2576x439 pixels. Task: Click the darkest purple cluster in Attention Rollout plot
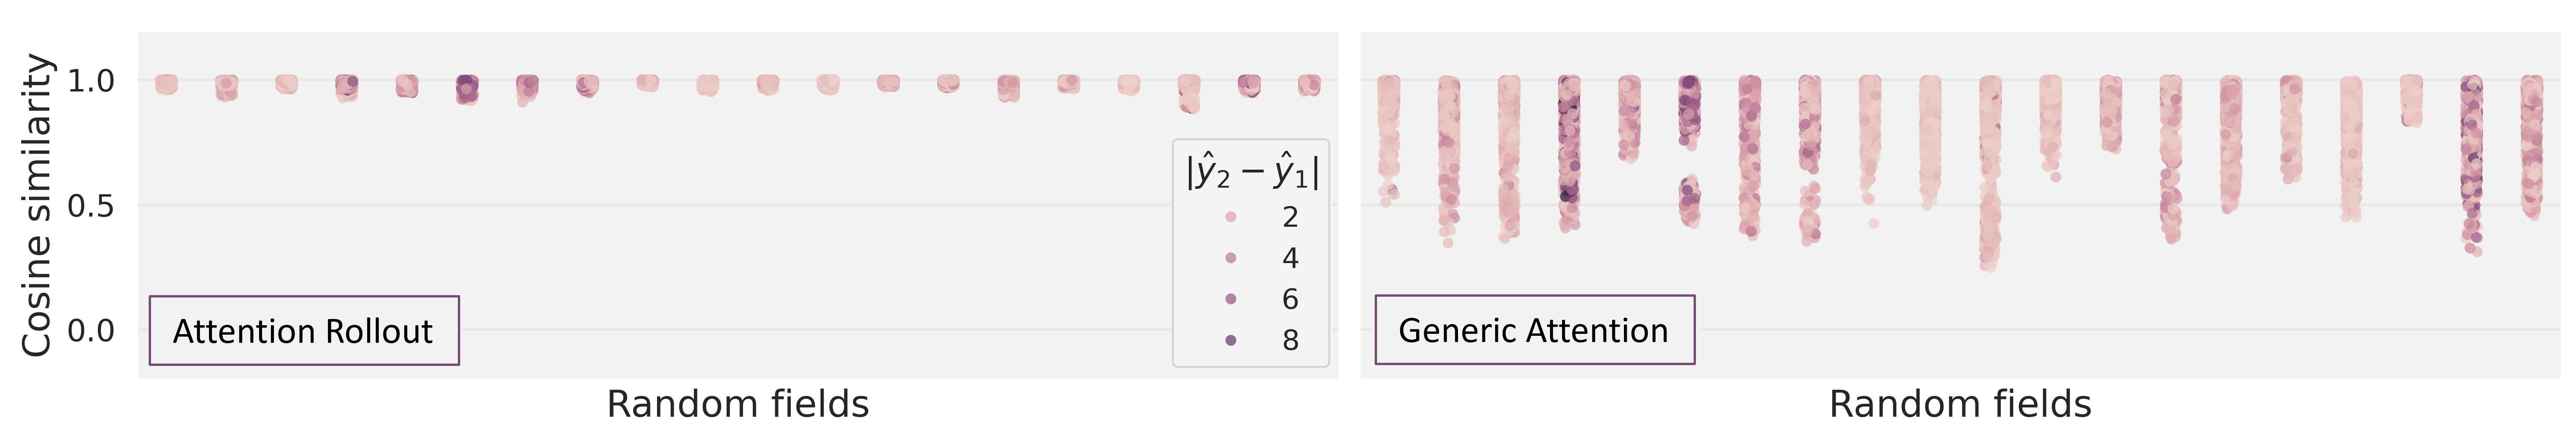(x=467, y=89)
